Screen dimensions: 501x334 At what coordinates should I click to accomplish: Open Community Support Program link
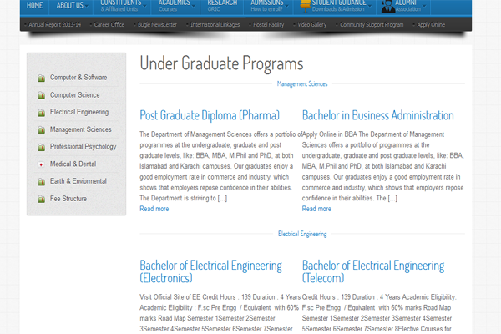pos(372,24)
